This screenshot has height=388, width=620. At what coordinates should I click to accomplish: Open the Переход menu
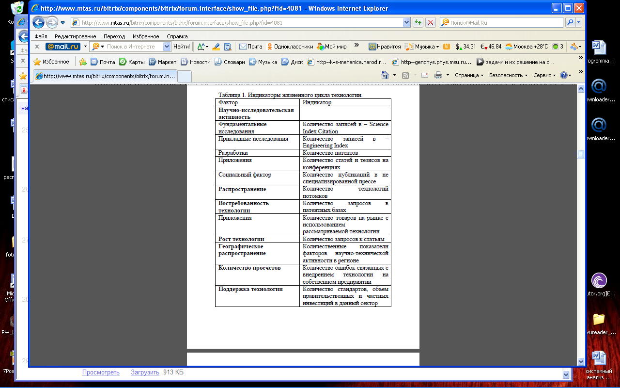click(x=114, y=36)
